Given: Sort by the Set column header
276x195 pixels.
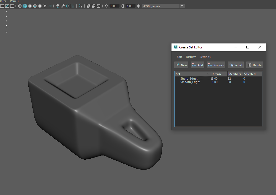Looking at the screenshot, I should 193,74.
